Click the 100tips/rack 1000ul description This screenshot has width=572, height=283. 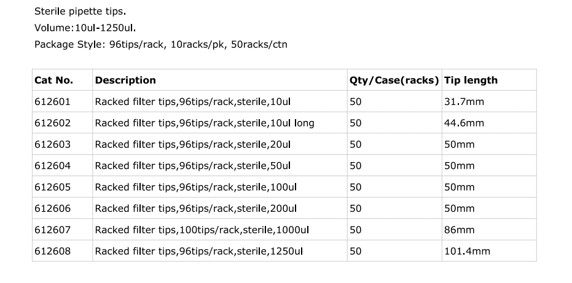tap(202, 230)
